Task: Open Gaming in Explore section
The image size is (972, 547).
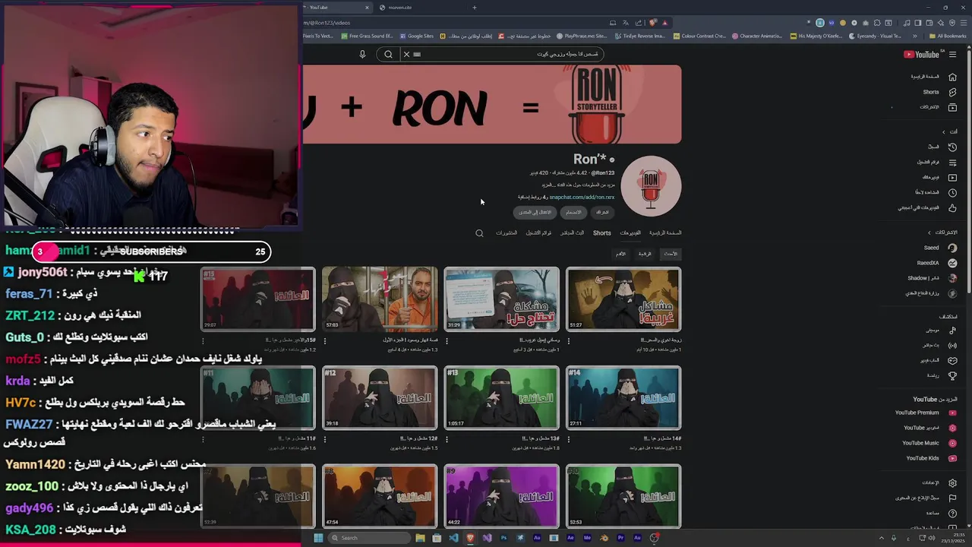Action: click(x=938, y=360)
